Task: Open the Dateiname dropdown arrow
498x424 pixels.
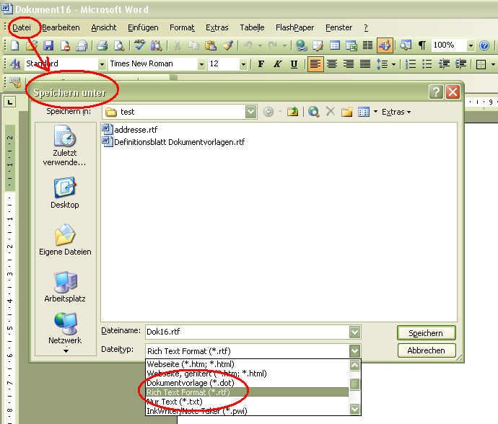Action: [x=354, y=332]
